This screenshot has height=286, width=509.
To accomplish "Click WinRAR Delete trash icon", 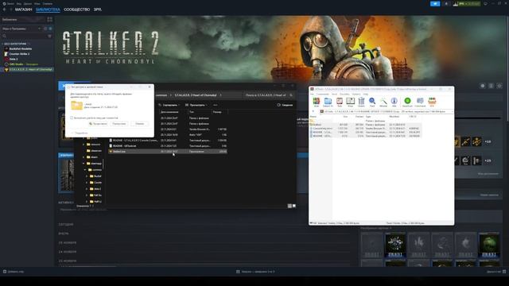I will pos(361,102).
